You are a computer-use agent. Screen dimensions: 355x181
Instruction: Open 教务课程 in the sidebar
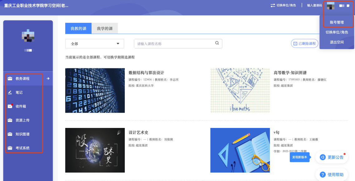[x=28, y=79]
